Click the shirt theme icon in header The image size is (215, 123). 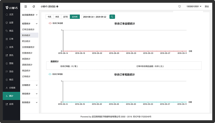(180, 7)
